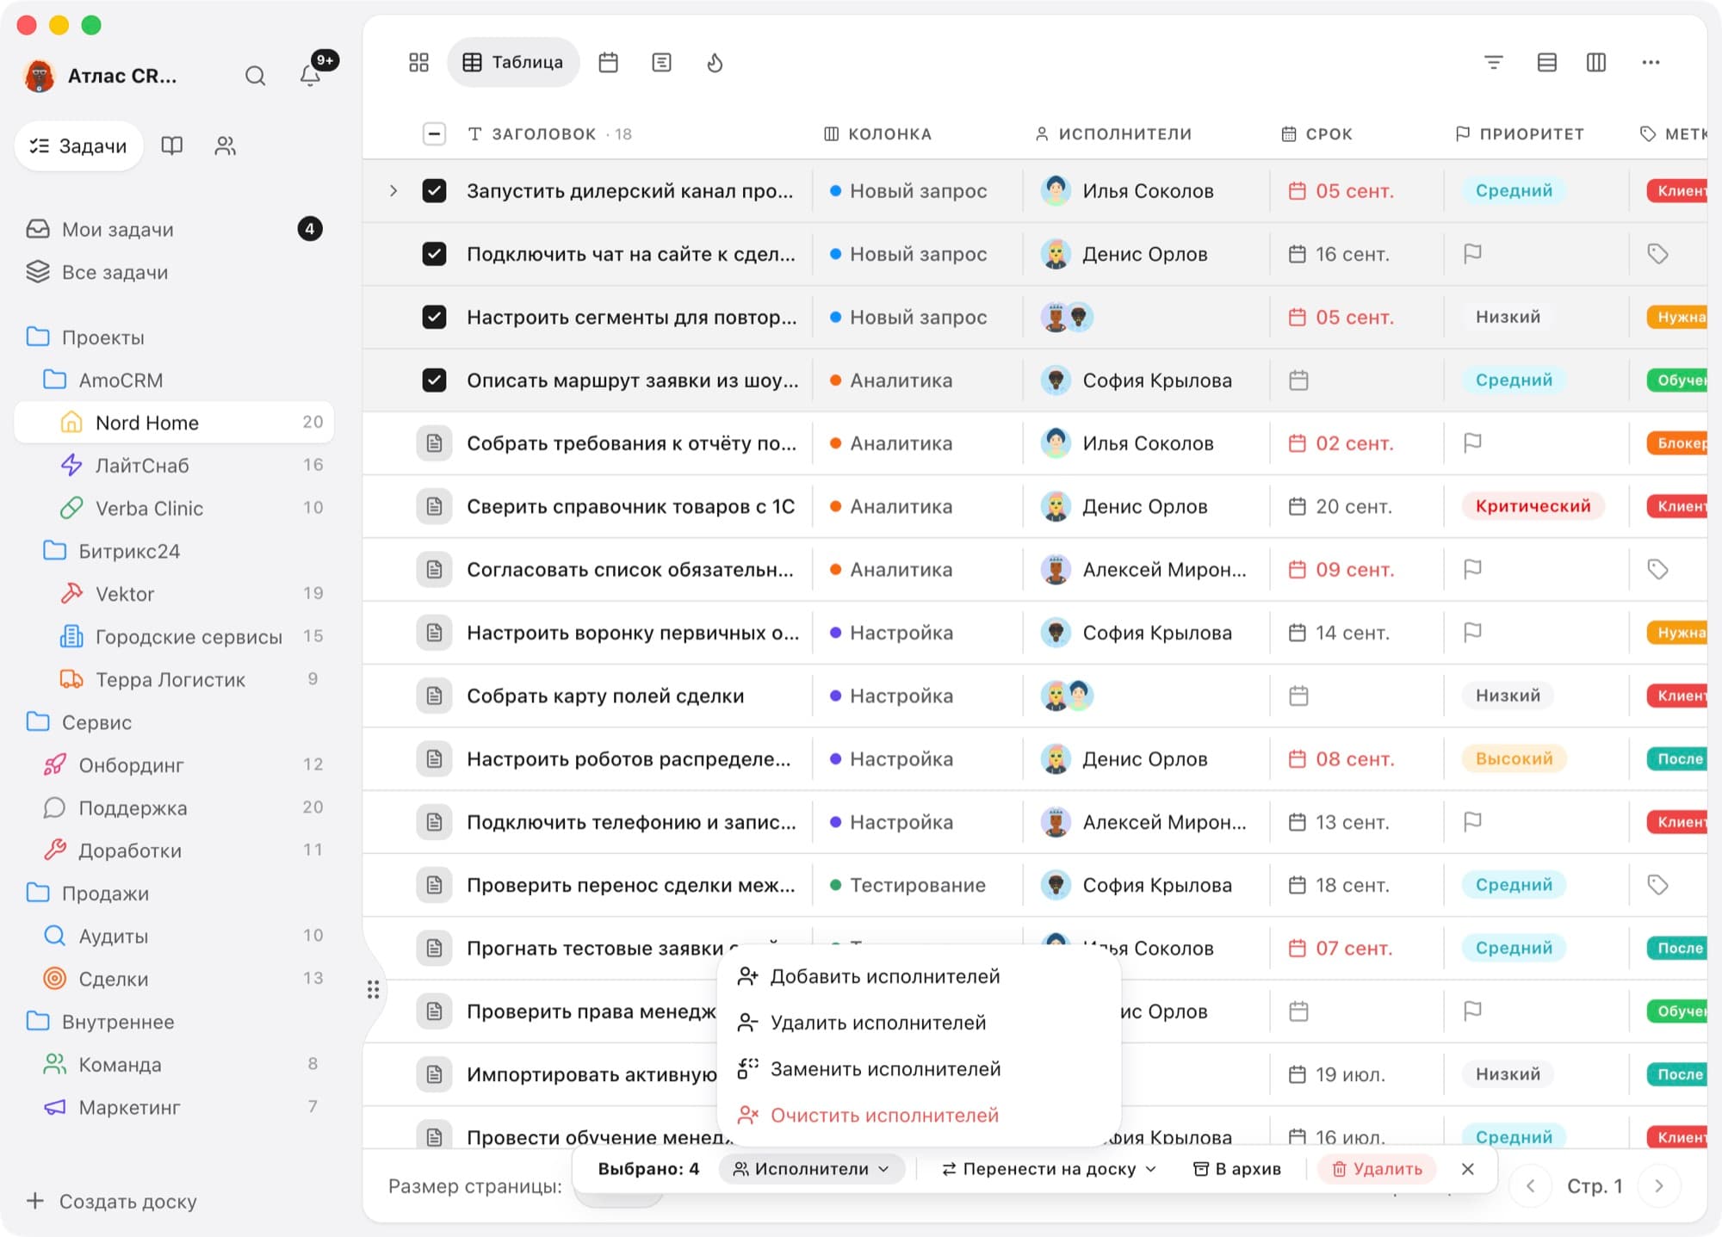Uncheck Описать маршрут заявки row checkbox
Image resolution: width=1722 pixels, height=1237 pixels.
pos(435,380)
